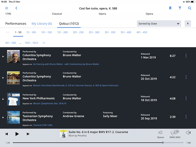Open An Evening with Bruno Walter album
Screen dimensions: 196x147
point(66,64)
